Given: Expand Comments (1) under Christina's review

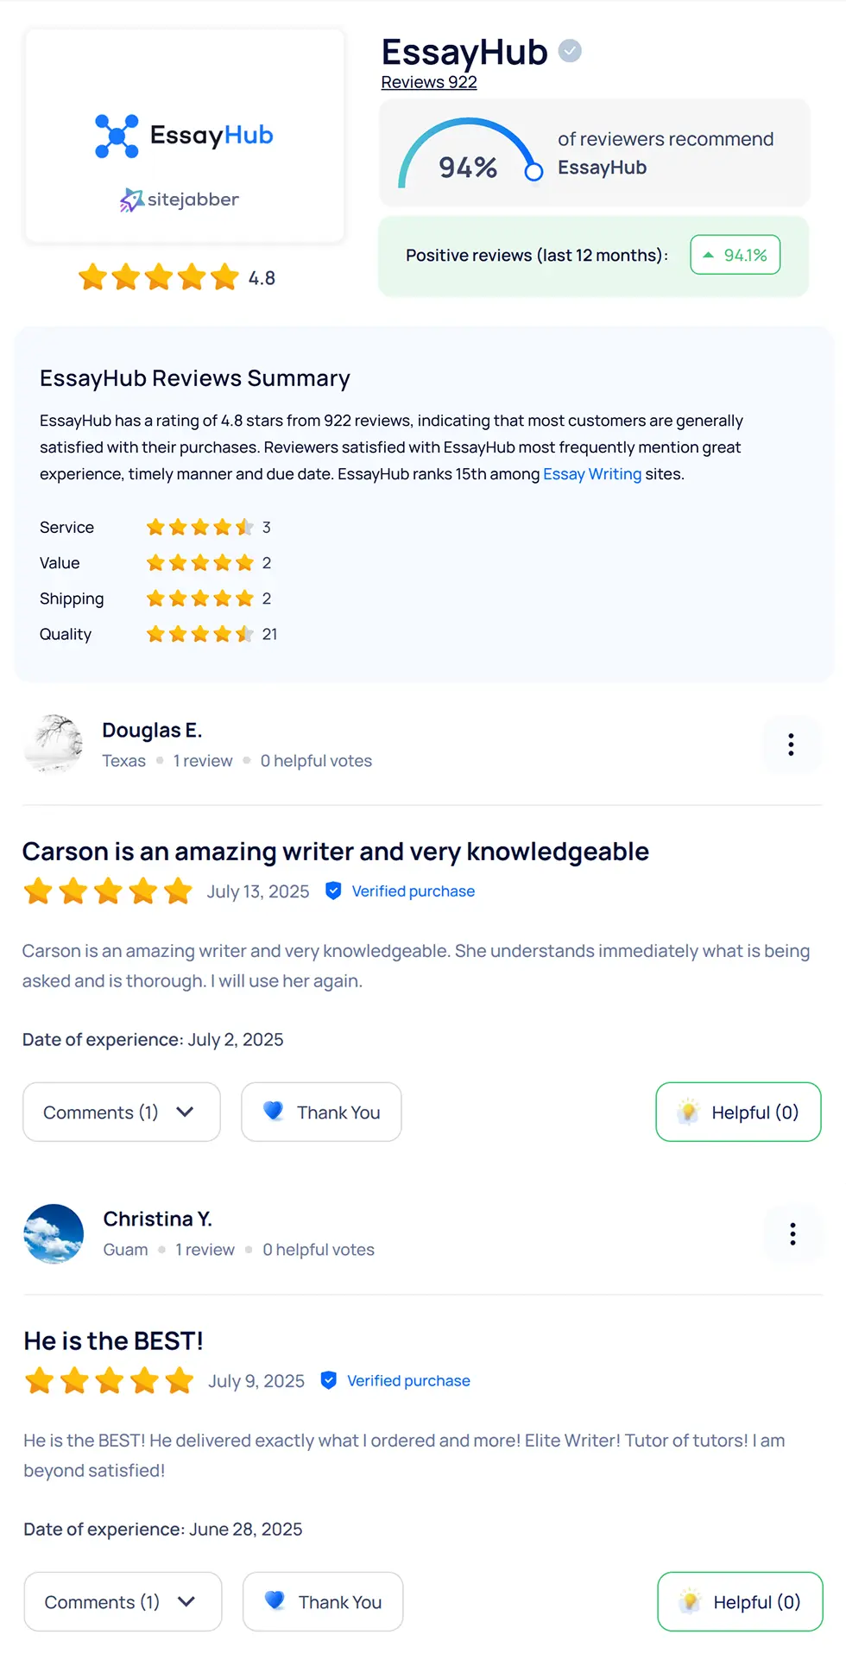Looking at the screenshot, I should coord(123,1602).
